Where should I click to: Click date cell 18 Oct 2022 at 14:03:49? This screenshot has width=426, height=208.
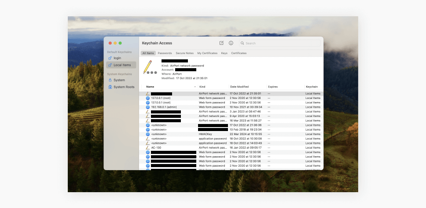tap(246, 143)
